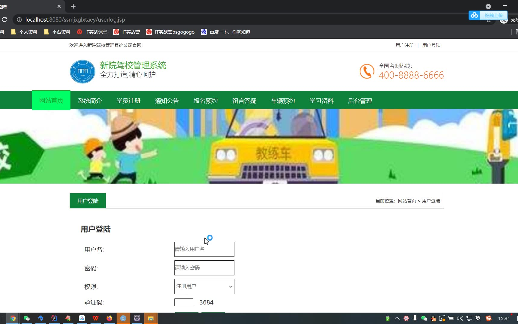Click the hotline number 400-8888-6666
Image resolution: width=518 pixels, height=324 pixels.
411,75
